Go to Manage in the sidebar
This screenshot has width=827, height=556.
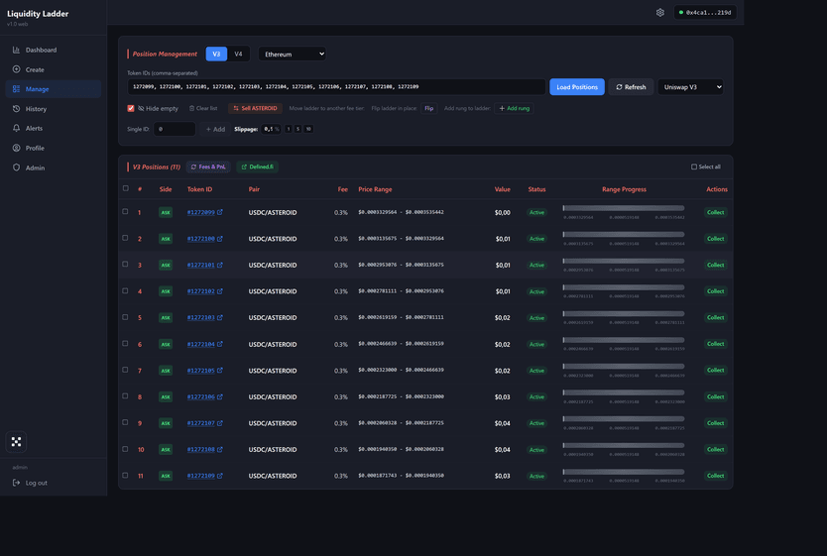click(x=53, y=89)
